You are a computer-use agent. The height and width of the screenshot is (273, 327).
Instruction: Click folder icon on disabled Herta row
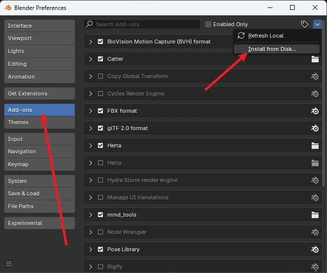click(315, 163)
